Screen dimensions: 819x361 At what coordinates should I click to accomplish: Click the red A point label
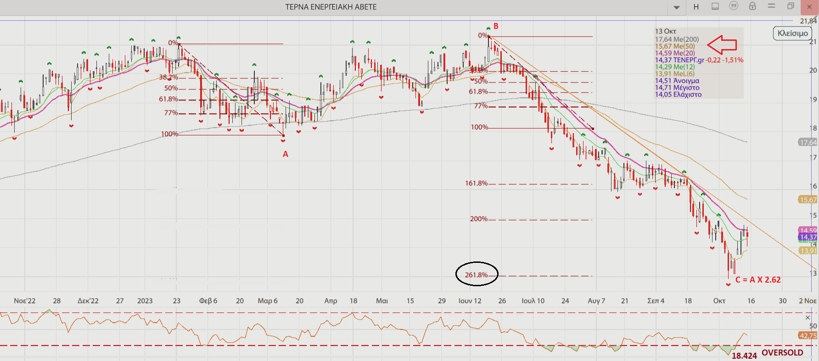286,154
